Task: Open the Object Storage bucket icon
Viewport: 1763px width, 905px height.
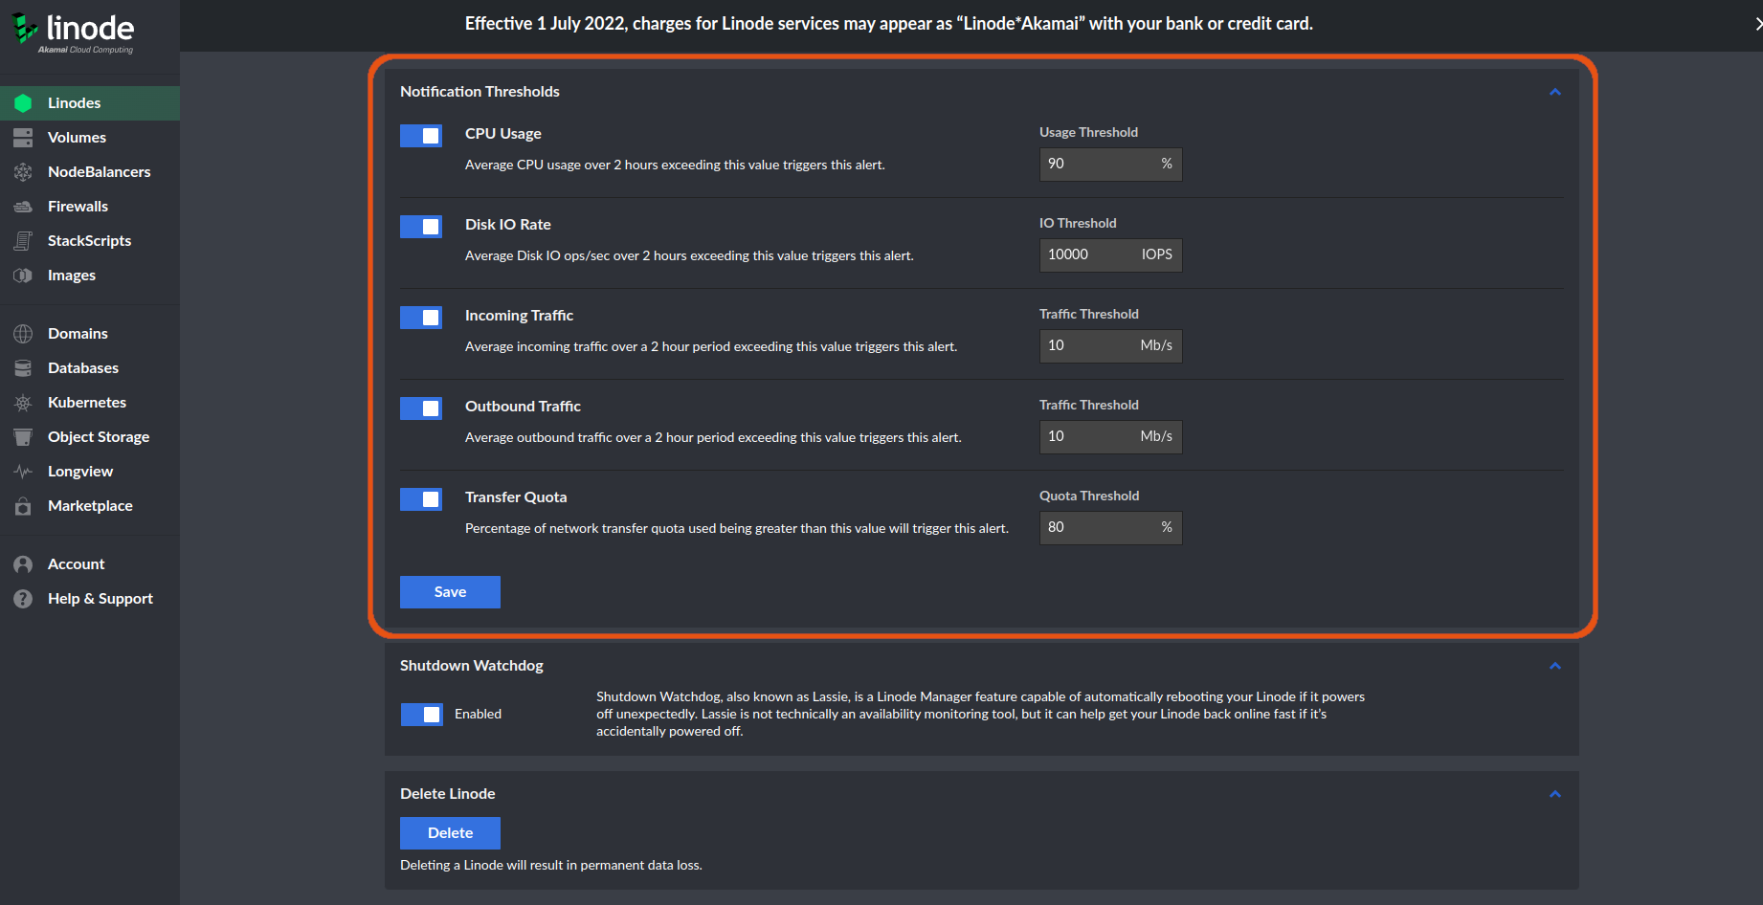Action: pyautogui.click(x=23, y=437)
